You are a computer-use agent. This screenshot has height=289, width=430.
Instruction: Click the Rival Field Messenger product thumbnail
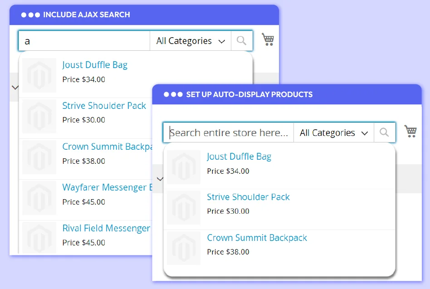[39, 237]
